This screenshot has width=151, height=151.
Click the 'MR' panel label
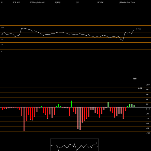135,79
